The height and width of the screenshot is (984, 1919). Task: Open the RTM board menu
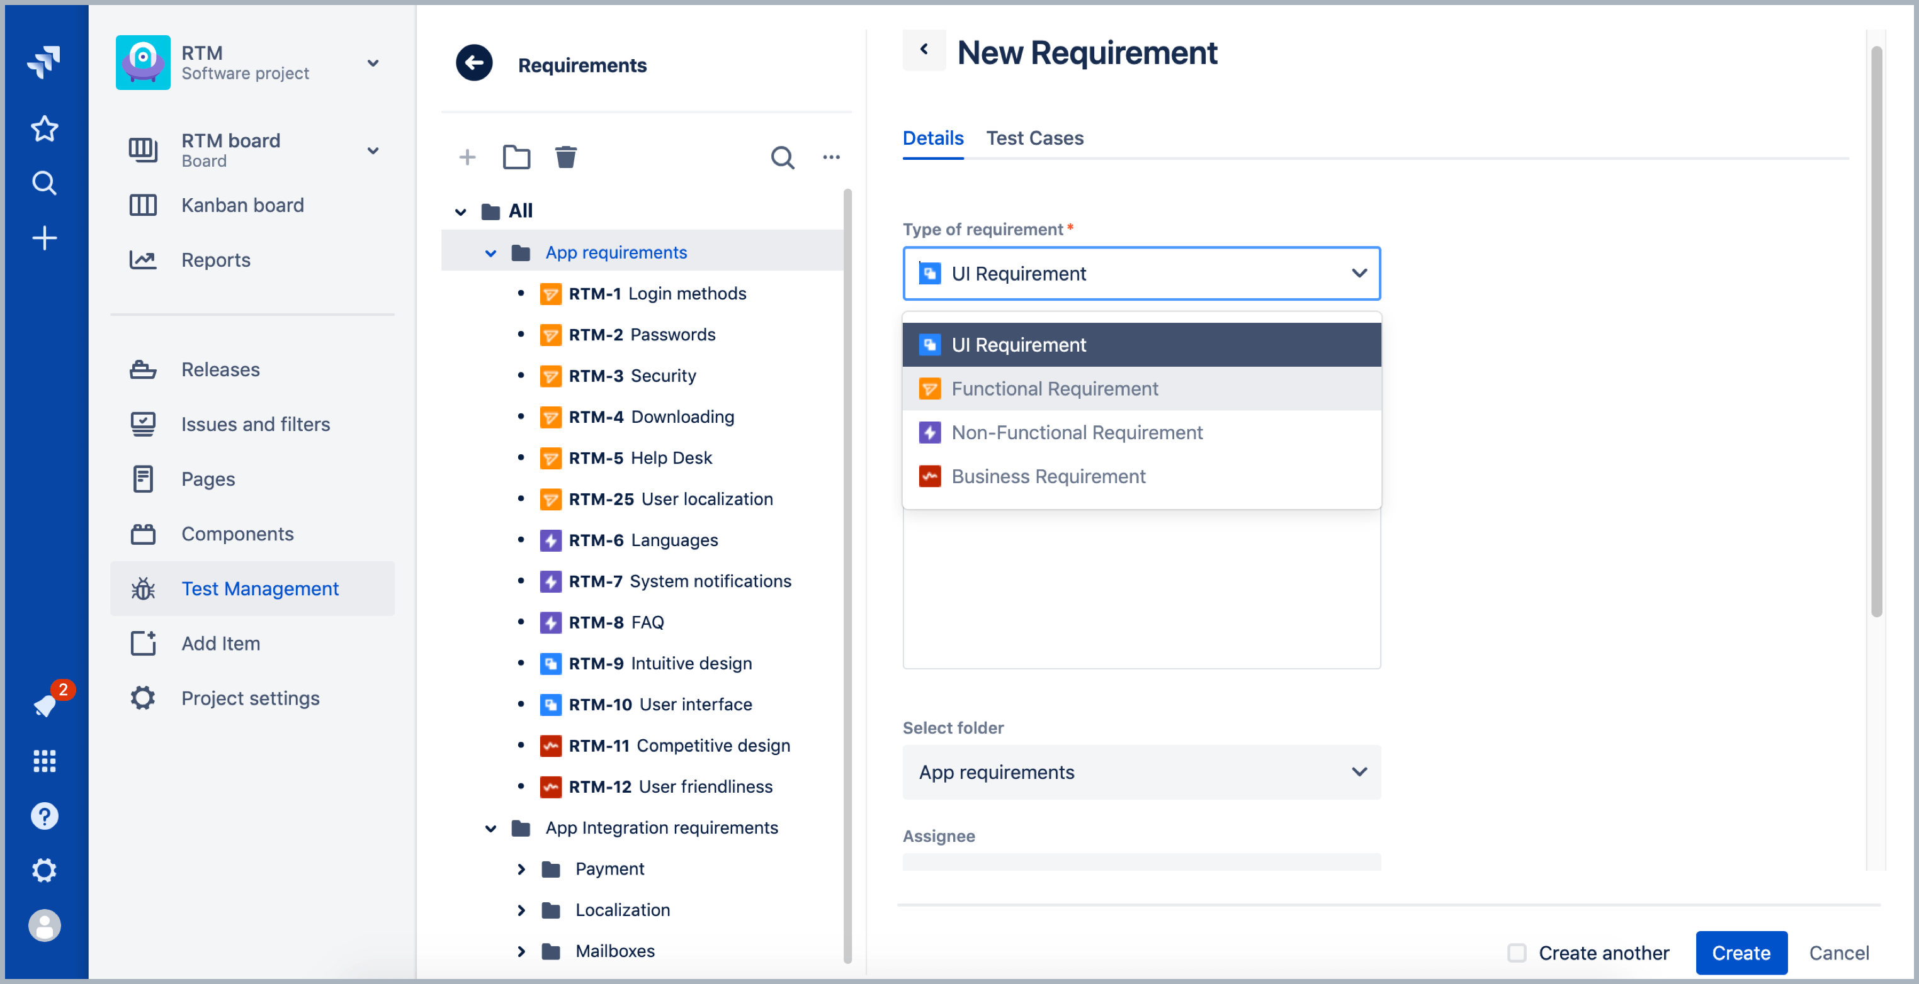pyautogui.click(x=373, y=150)
